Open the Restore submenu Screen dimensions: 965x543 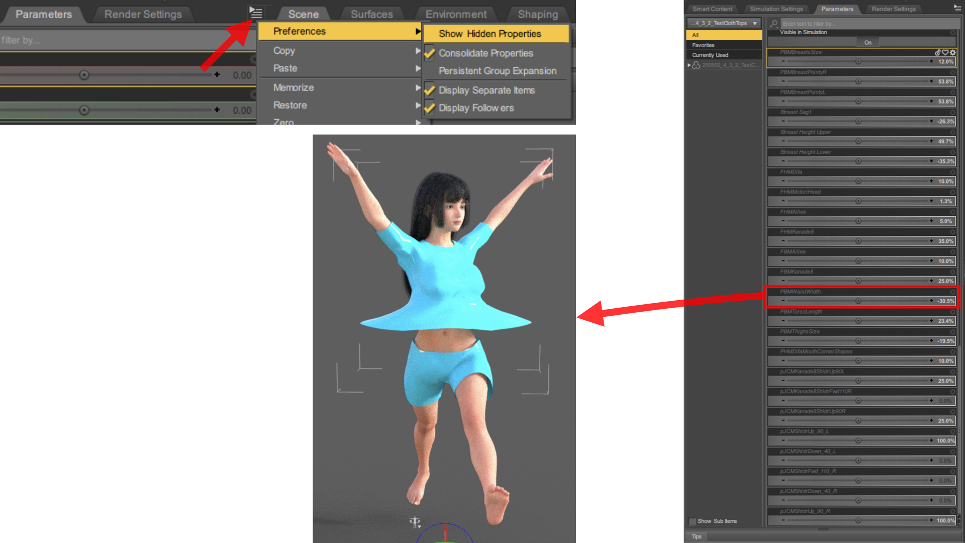coord(340,105)
